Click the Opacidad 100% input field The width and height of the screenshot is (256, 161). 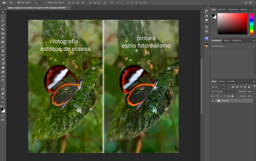(249, 91)
